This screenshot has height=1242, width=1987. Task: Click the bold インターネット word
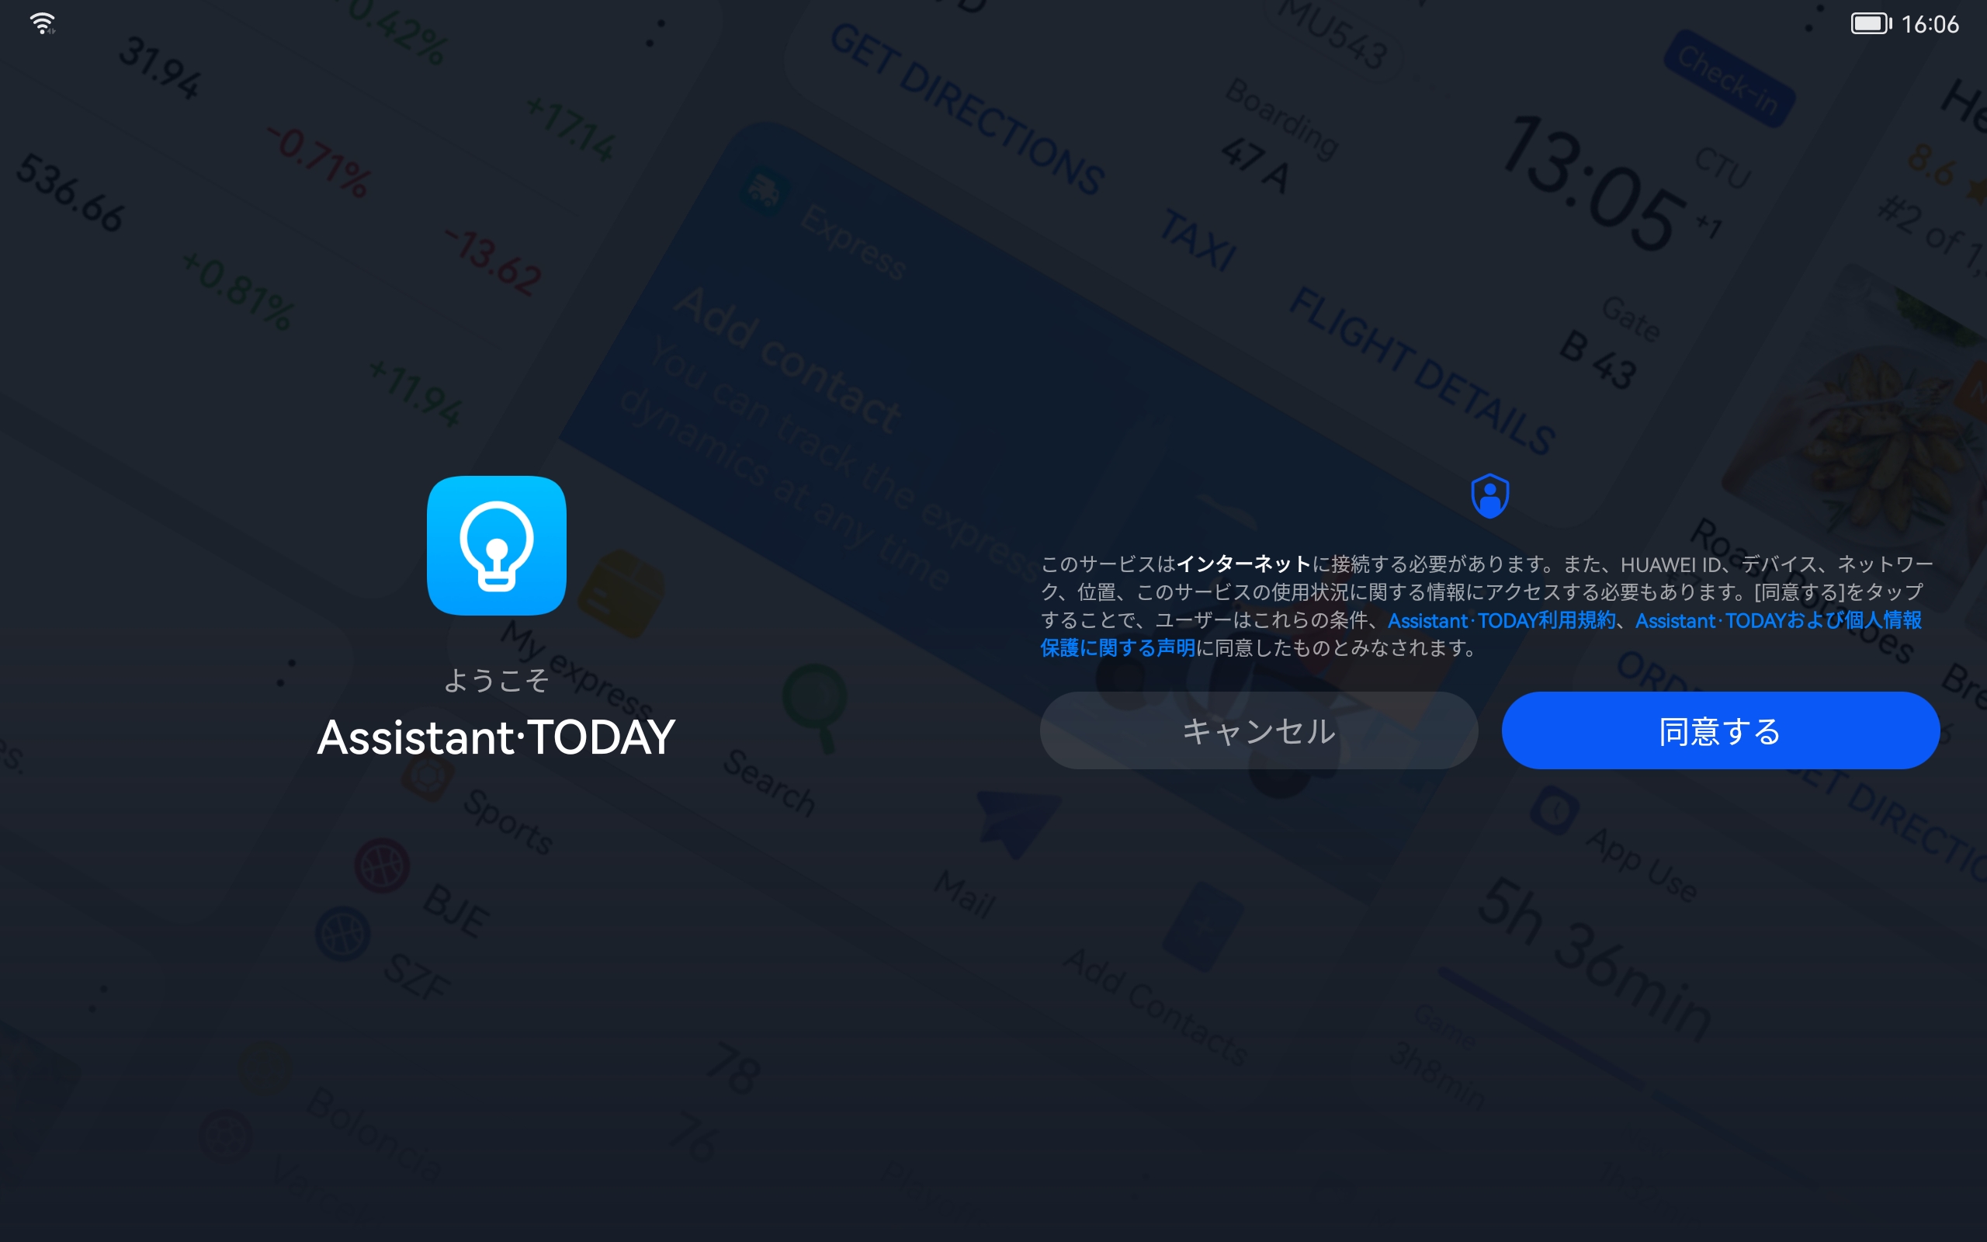1244,564
